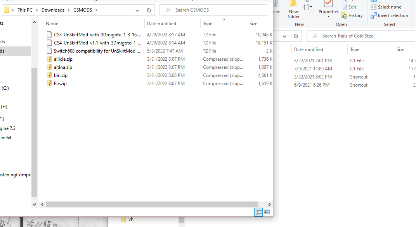Select bin.zip archive icon
416x227 pixels.
[x=49, y=75]
